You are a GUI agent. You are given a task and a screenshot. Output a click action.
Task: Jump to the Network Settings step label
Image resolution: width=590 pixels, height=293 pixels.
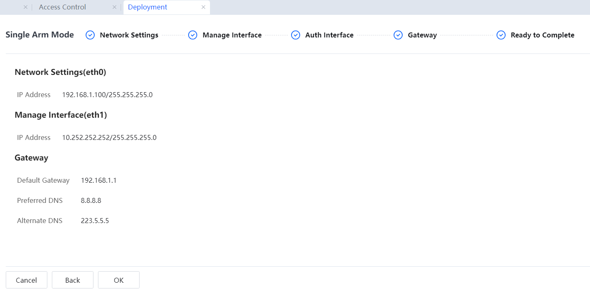[129, 35]
